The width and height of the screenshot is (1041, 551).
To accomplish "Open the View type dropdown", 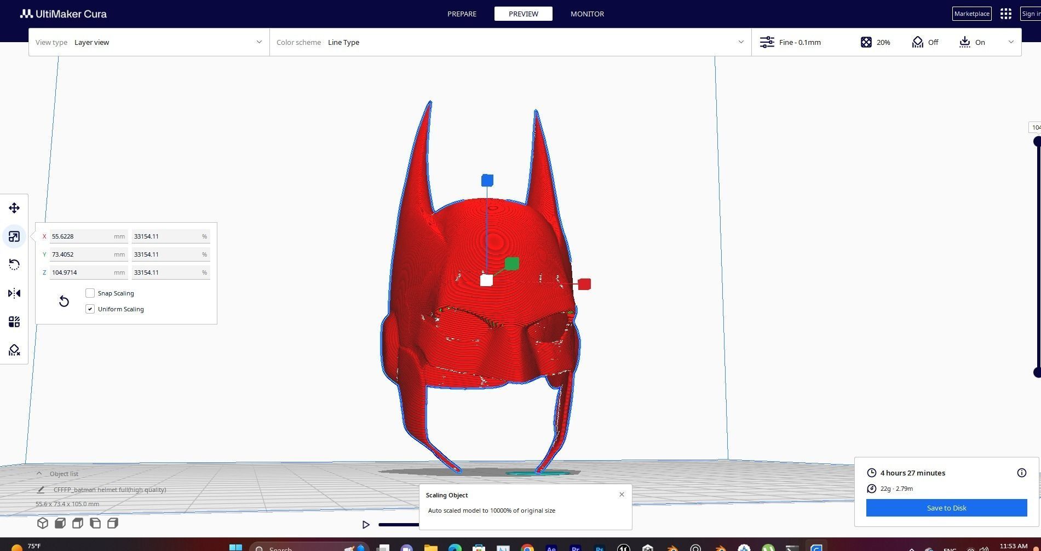I will [x=149, y=42].
